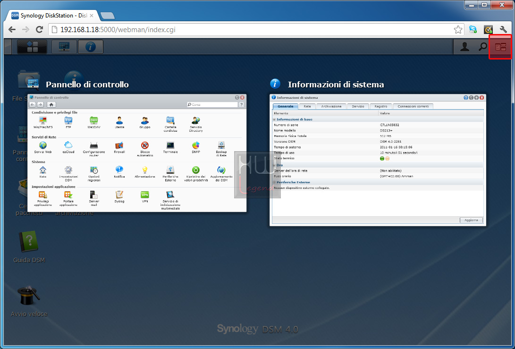Go forward in Pannello di controllo
The height and width of the screenshot is (349, 515).
click(41, 104)
